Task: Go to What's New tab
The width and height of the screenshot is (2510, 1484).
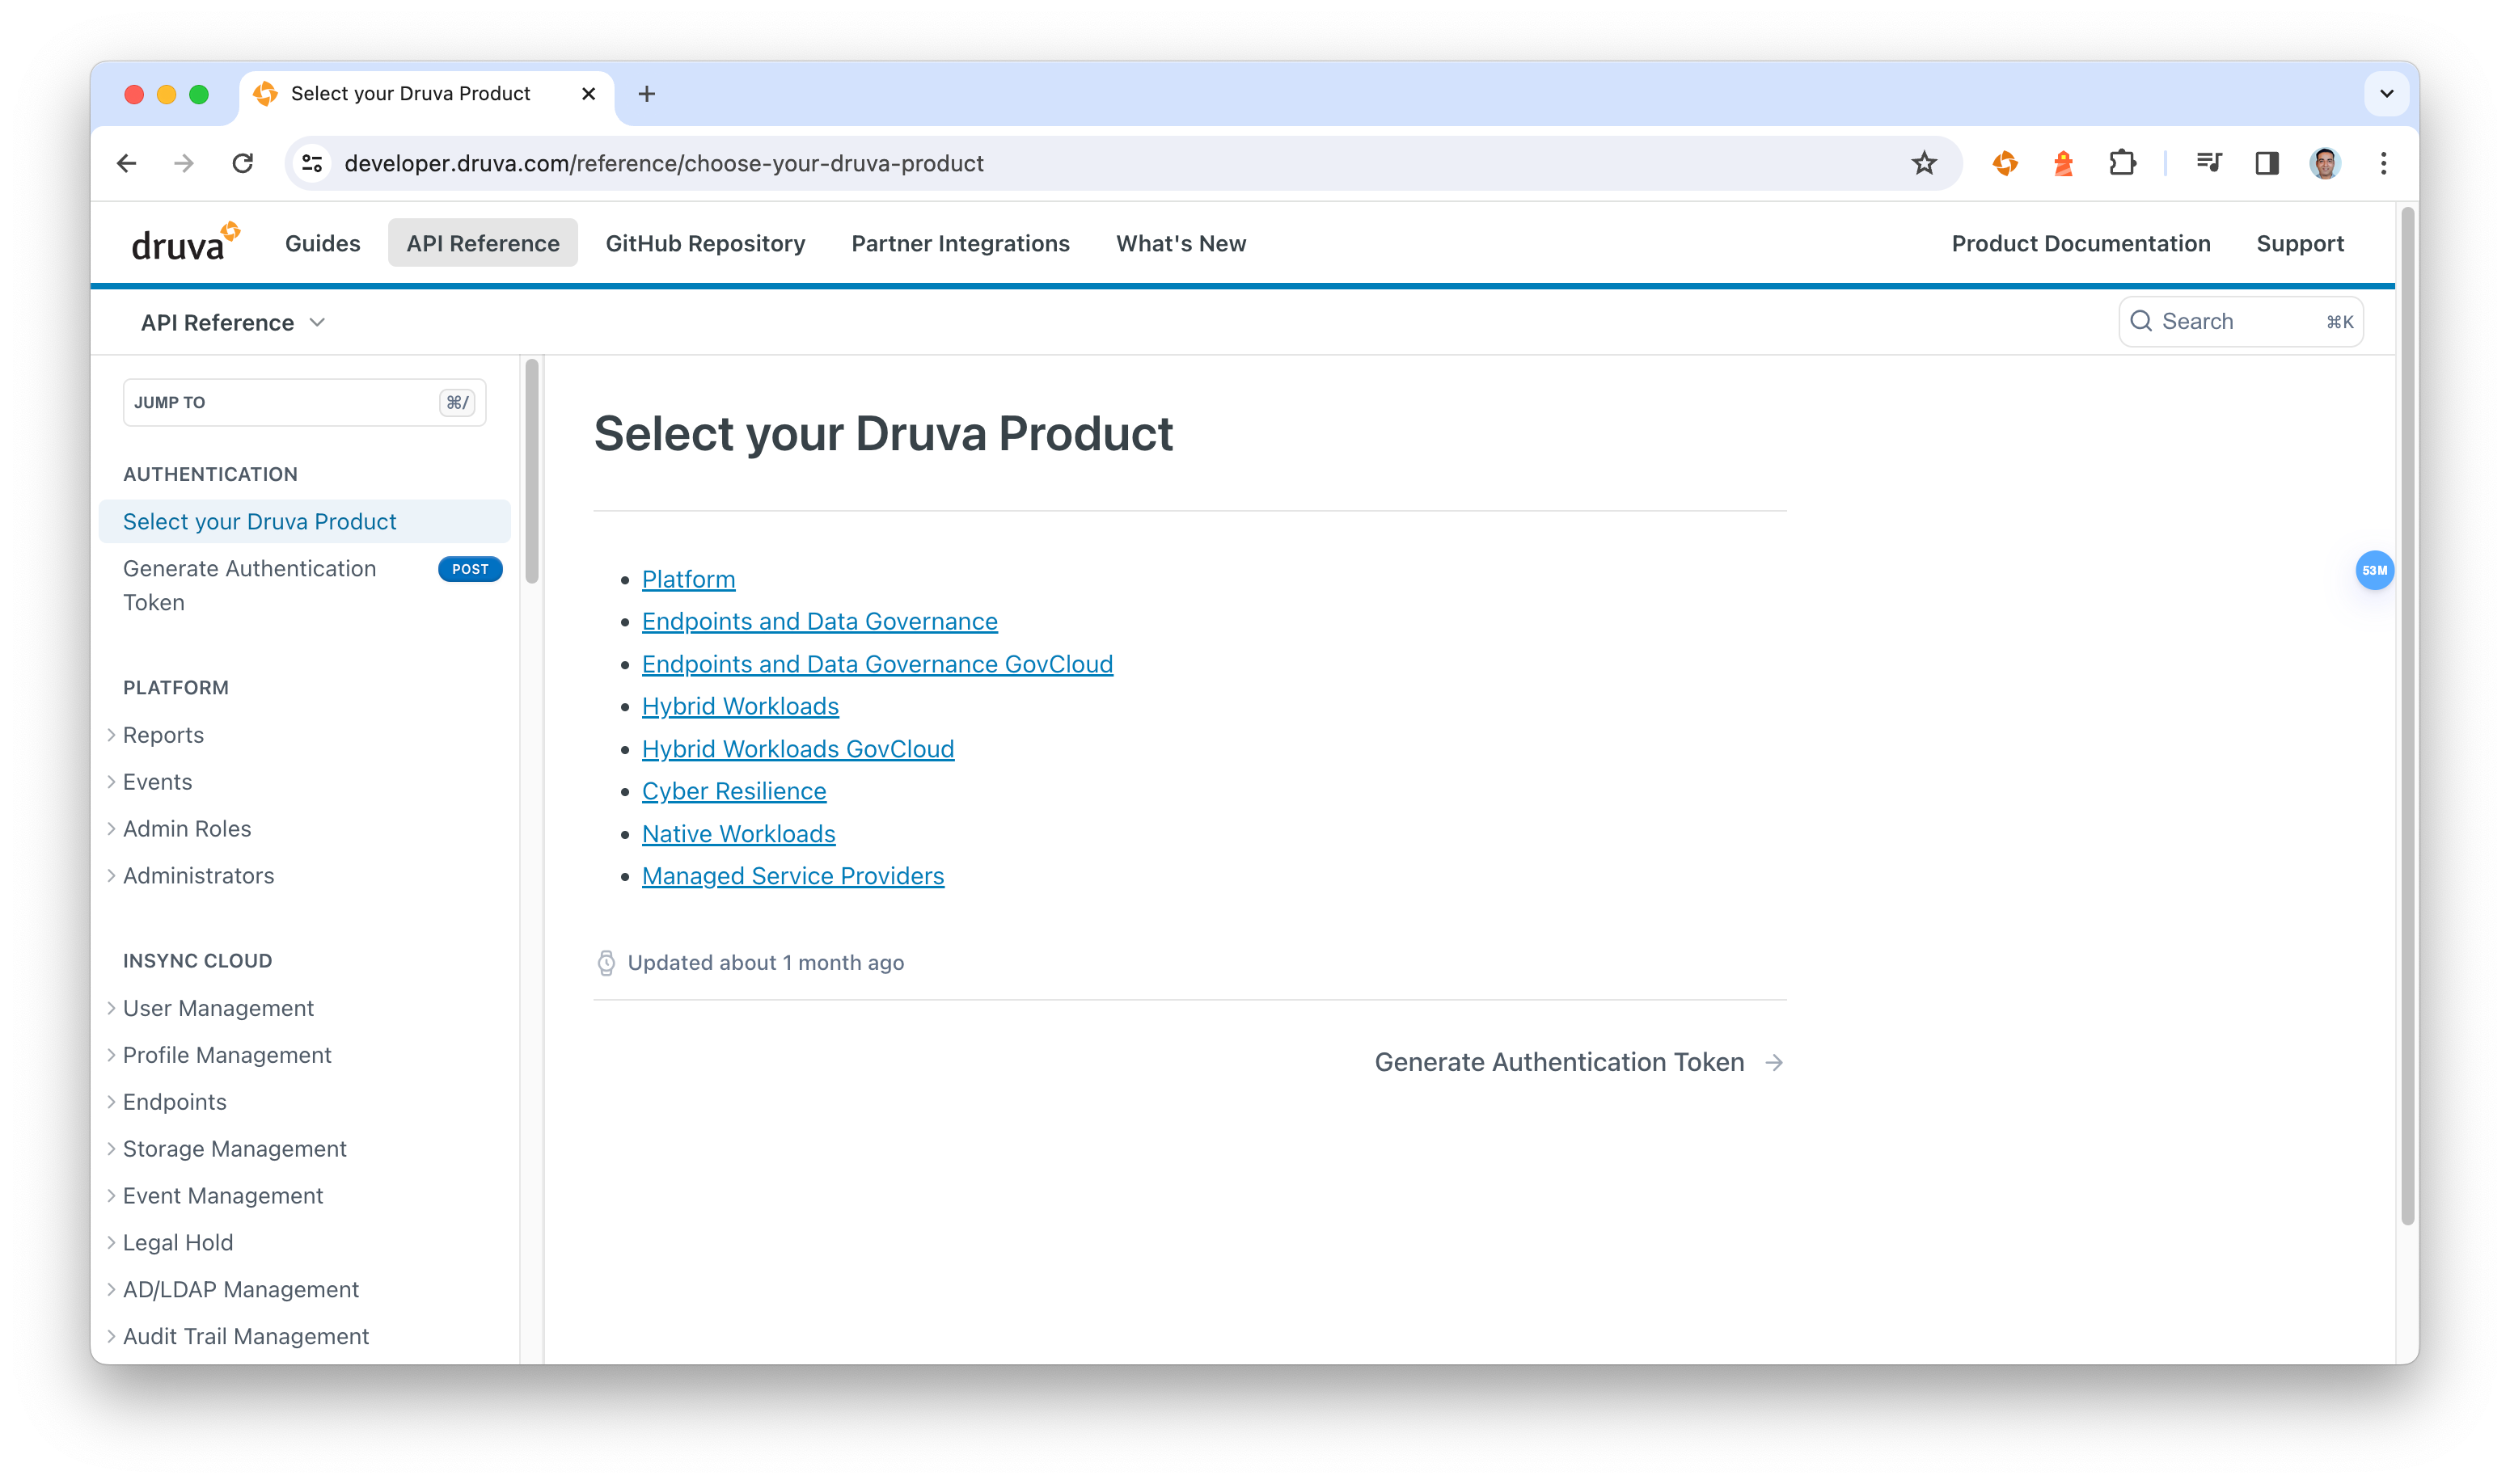Action: pos(1181,243)
